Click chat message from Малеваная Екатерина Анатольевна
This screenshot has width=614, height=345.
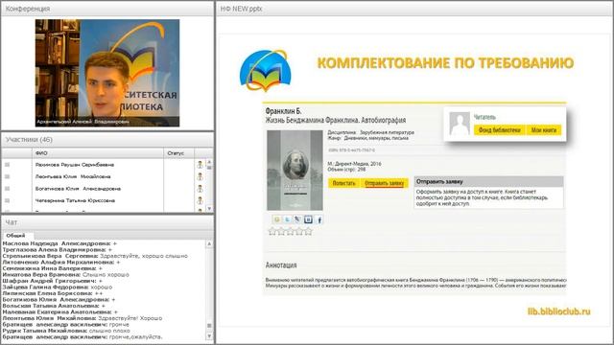click(x=60, y=312)
